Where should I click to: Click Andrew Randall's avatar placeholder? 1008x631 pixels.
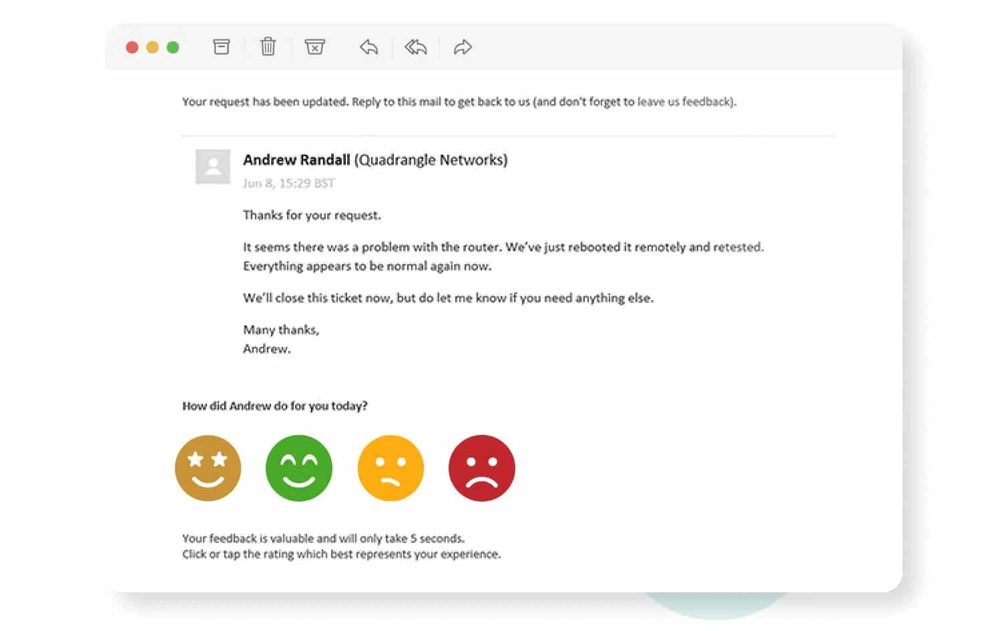click(x=213, y=167)
